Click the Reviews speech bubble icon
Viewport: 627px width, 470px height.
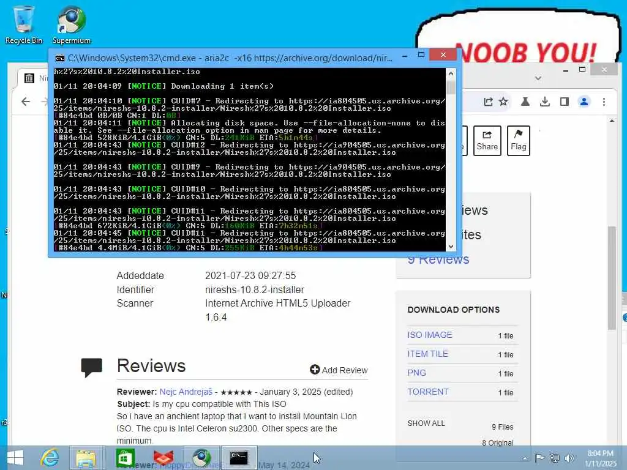pos(92,367)
